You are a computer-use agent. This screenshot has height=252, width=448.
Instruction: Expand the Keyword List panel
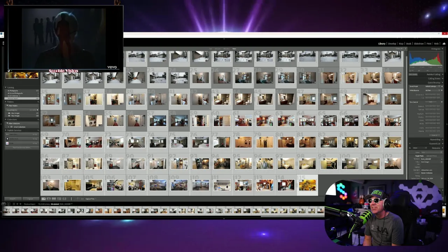pos(442,143)
